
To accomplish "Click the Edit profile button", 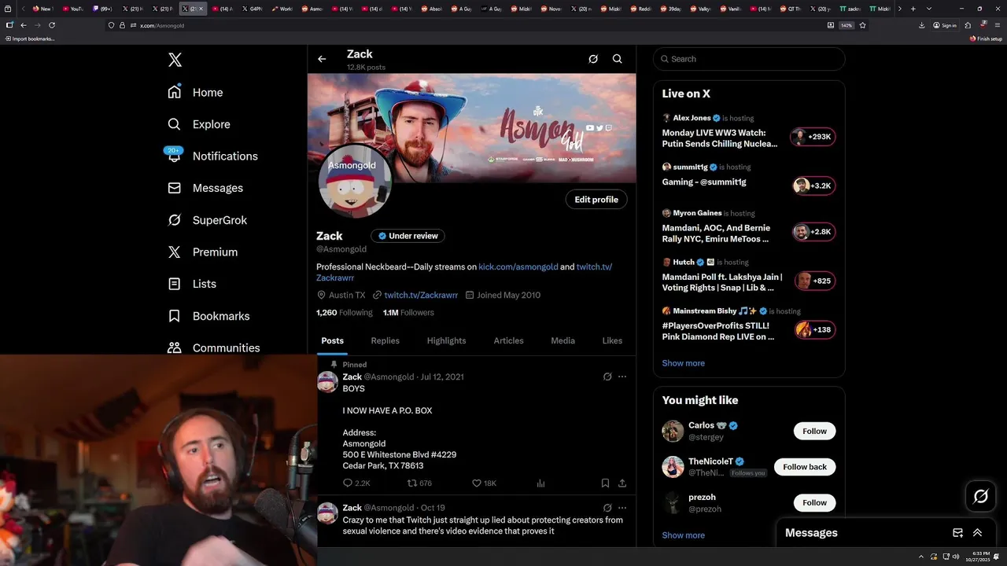I will pos(596,200).
